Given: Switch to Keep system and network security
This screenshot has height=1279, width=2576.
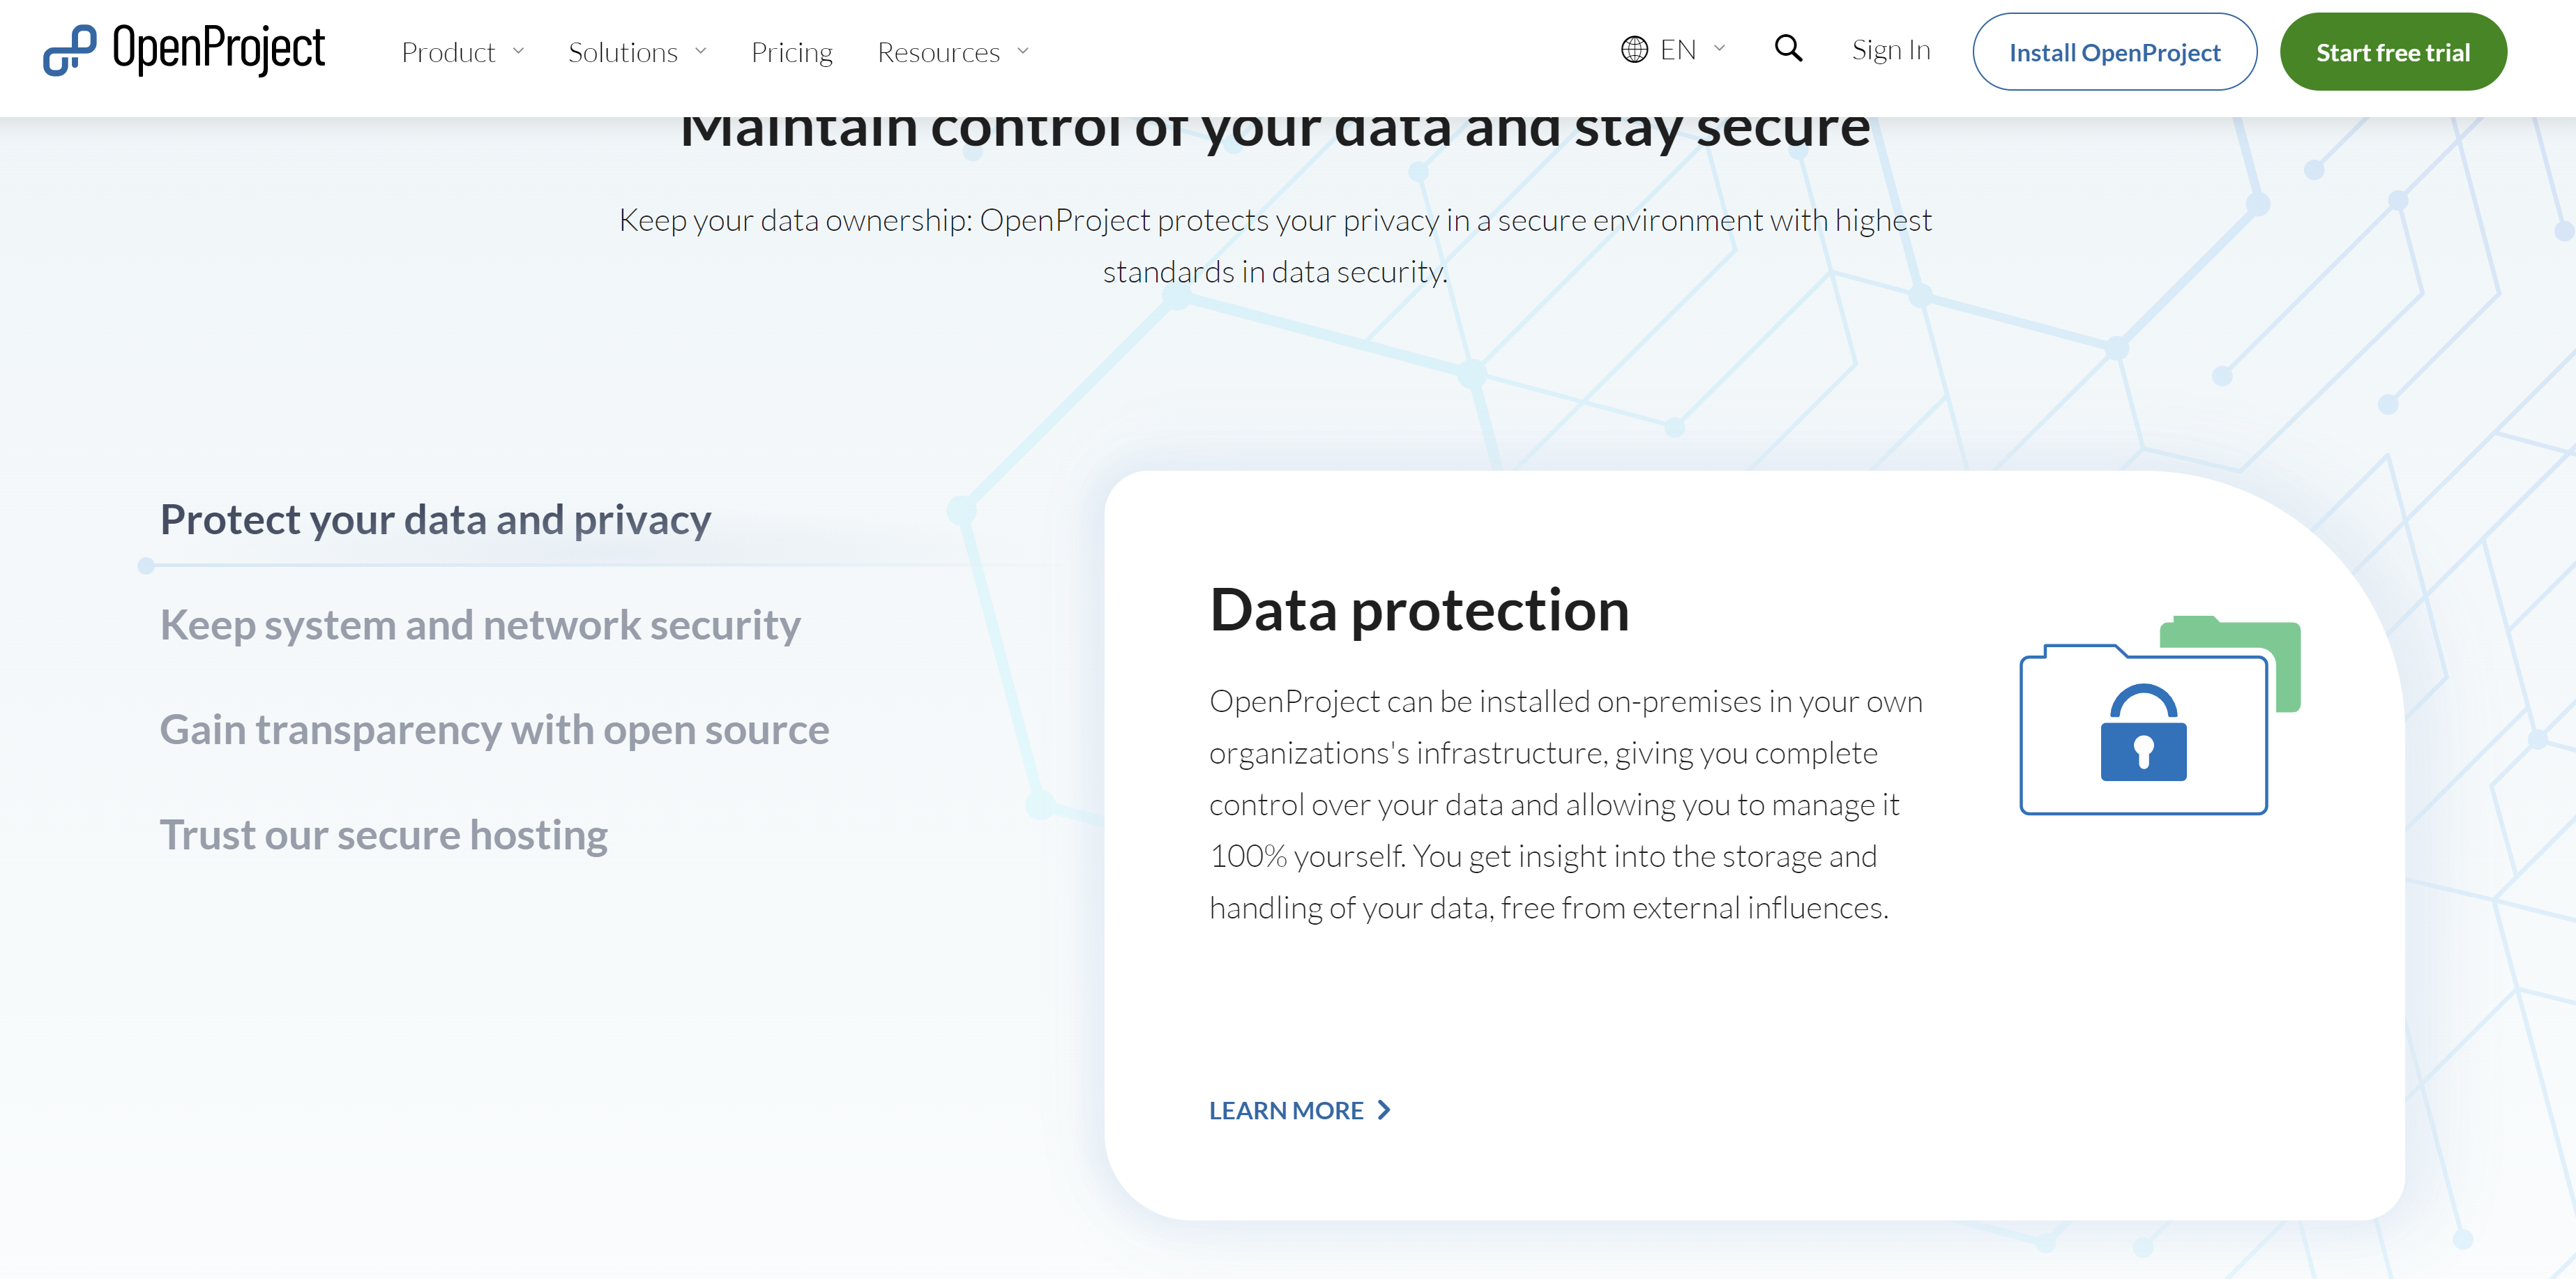Looking at the screenshot, I should (480, 625).
